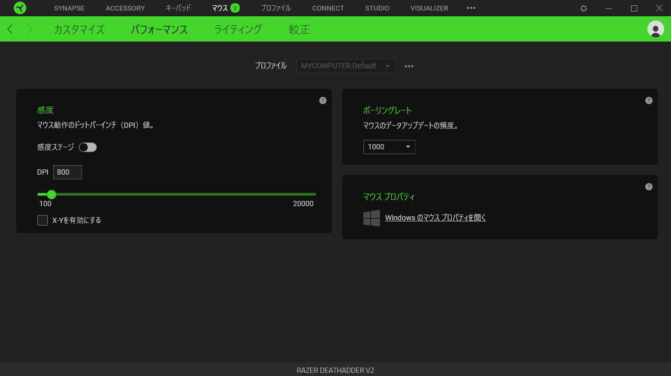671x376 pixels.
Task: Go forward with the right arrow
Action: click(x=30, y=29)
